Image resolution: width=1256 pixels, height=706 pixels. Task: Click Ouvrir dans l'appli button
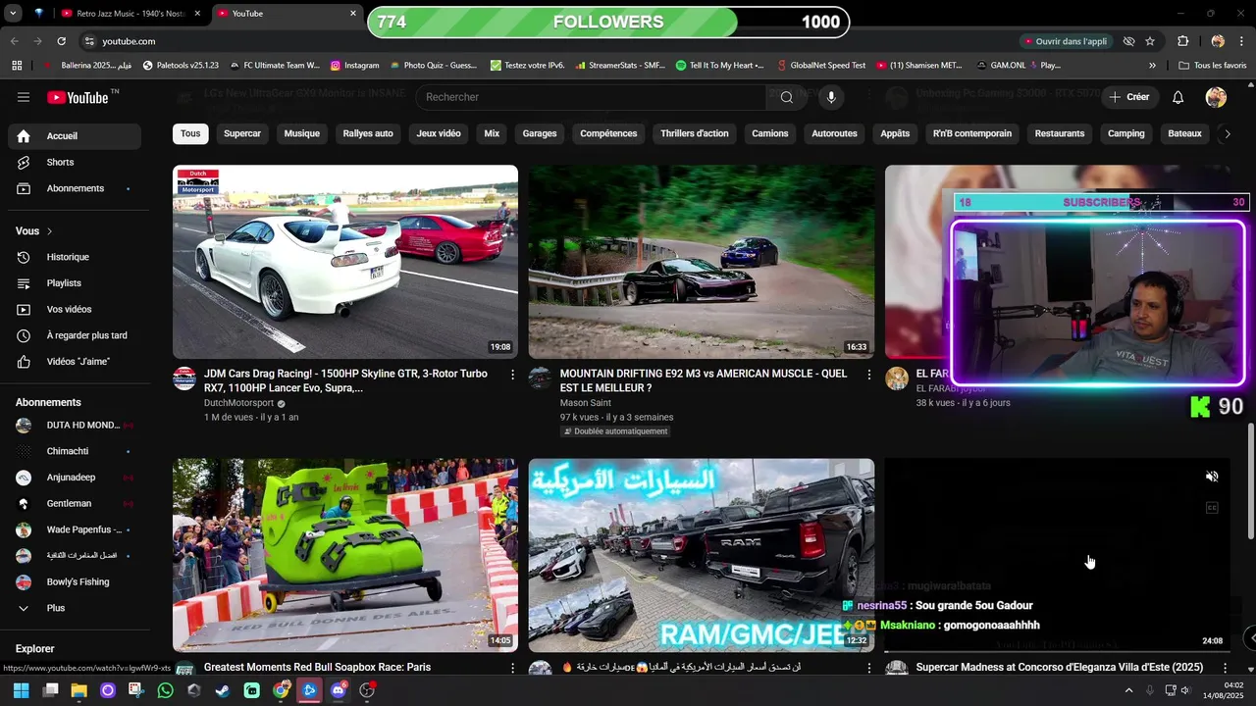click(1067, 41)
